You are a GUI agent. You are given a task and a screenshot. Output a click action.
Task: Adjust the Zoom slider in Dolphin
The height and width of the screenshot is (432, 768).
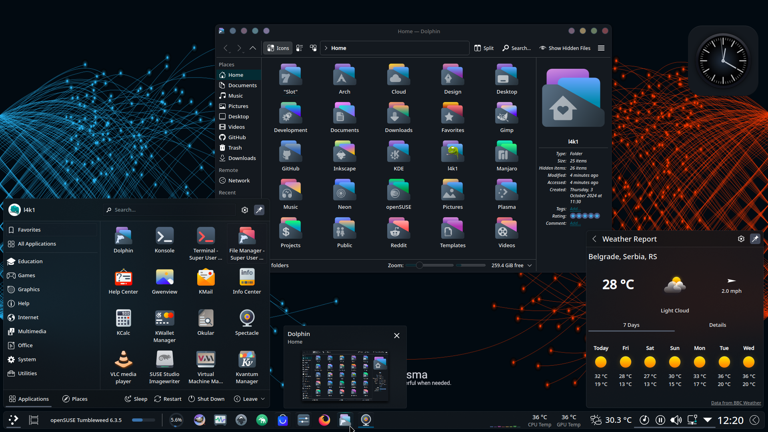tap(419, 265)
